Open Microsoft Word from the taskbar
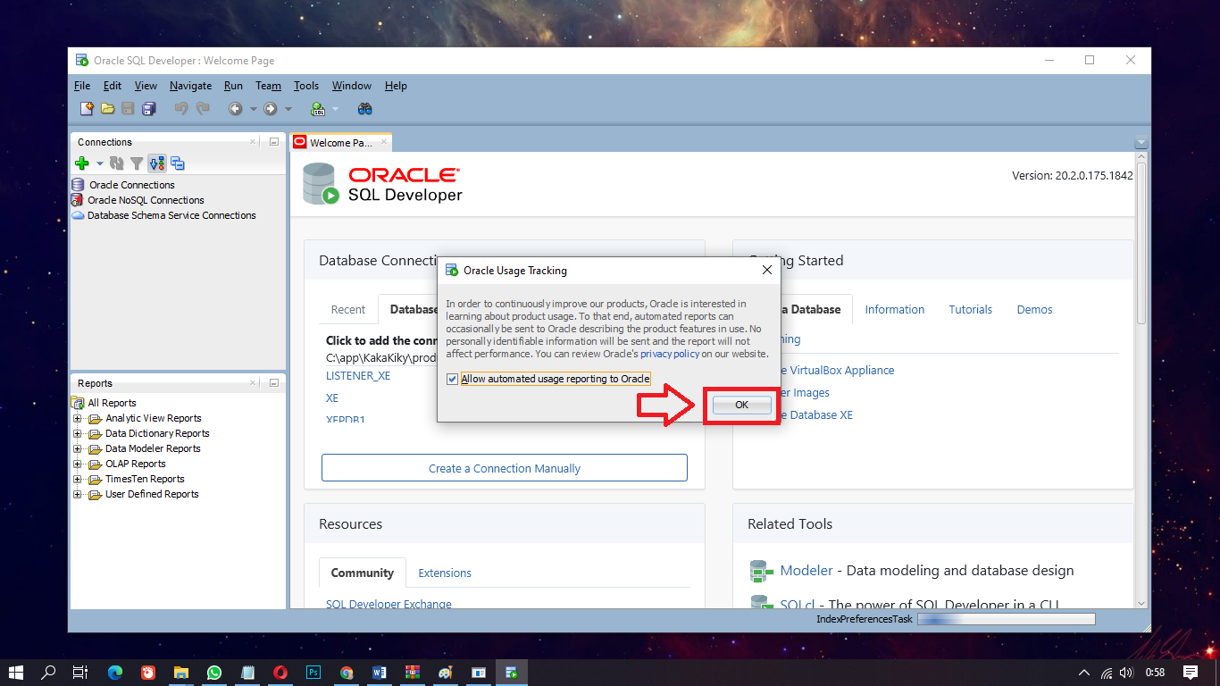 (380, 673)
